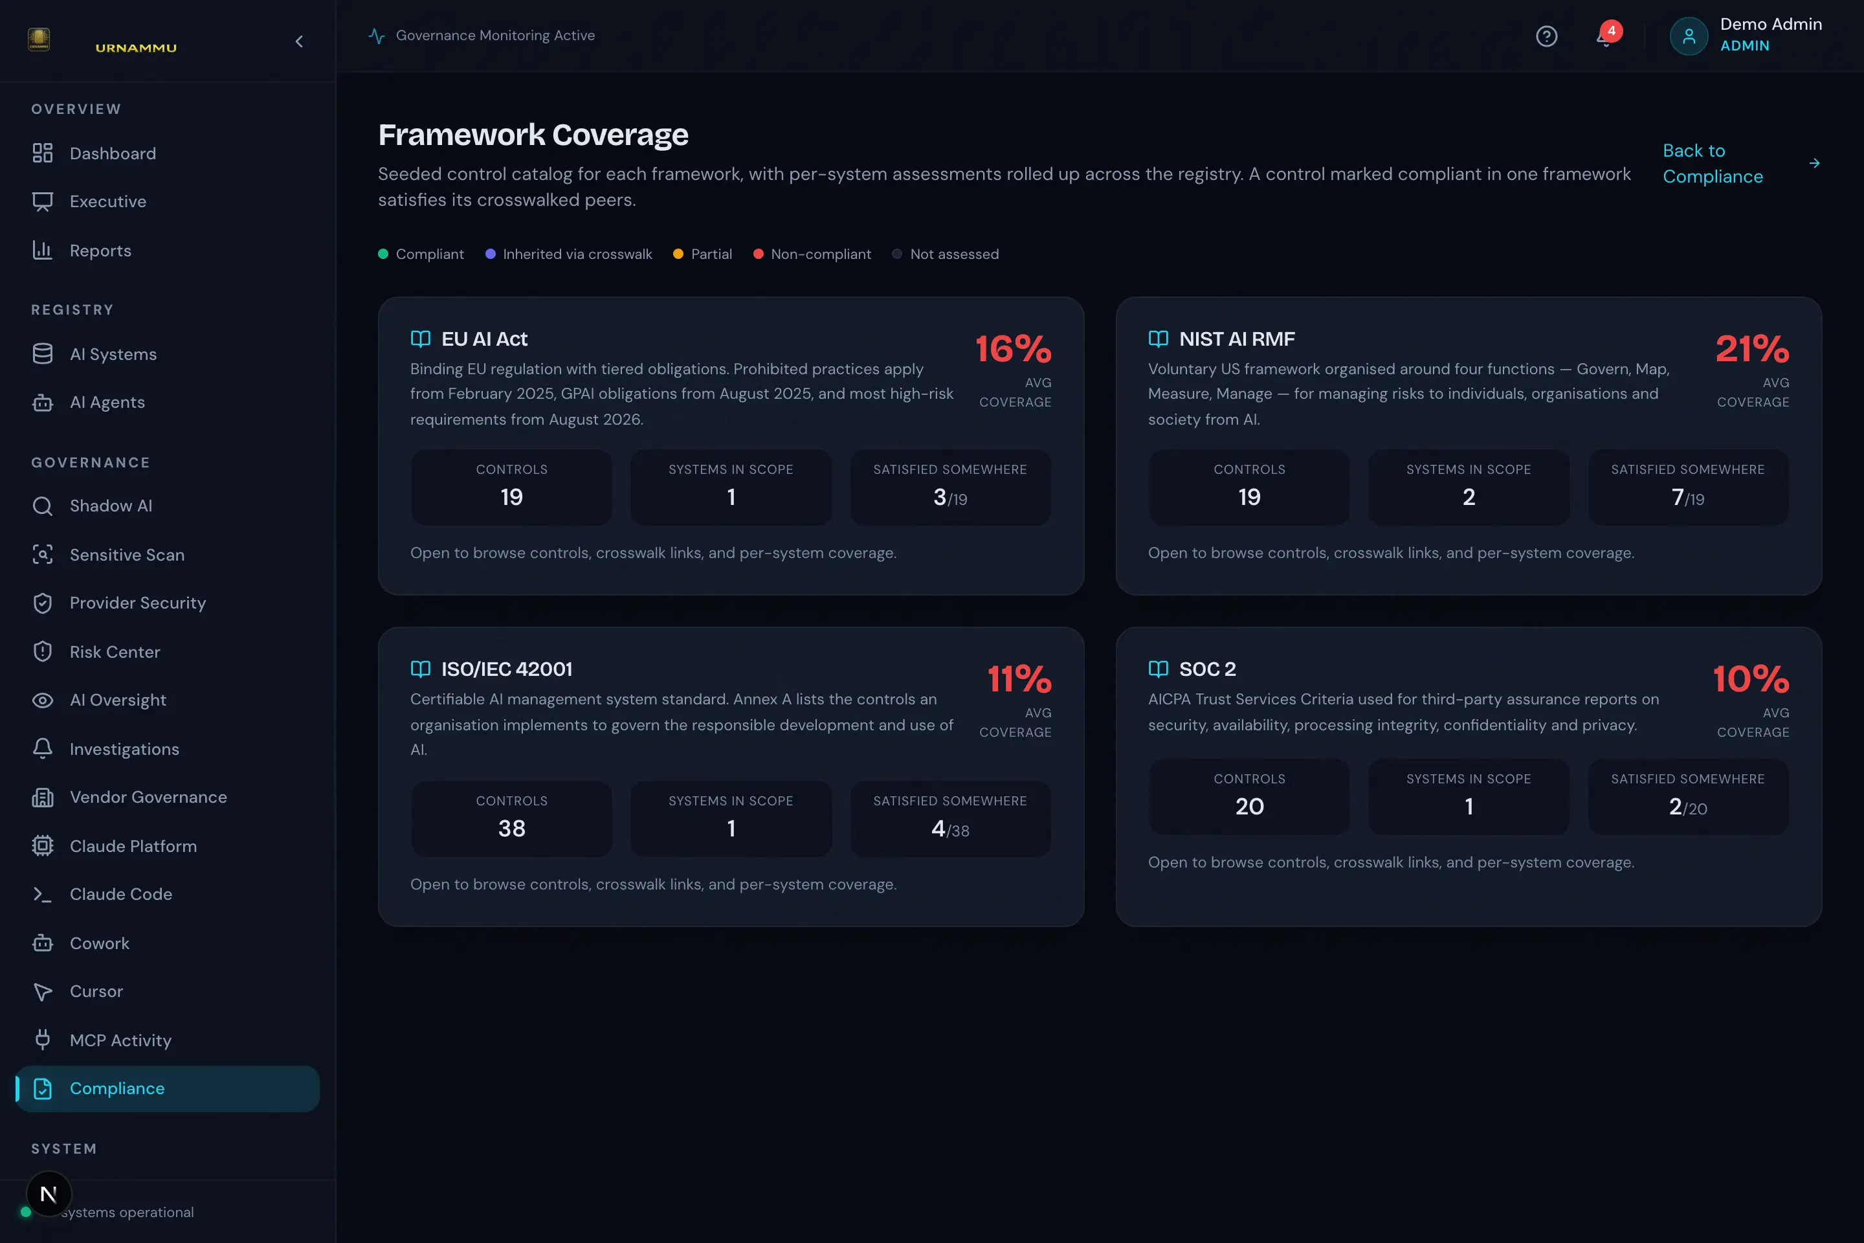This screenshot has height=1243, width=1864.
Task: Click the Claude Code terminal icon
Action: click(43, 894)
